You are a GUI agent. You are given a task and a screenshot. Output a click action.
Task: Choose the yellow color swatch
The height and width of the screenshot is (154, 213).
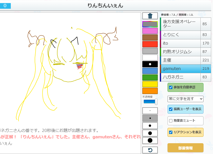pos(150,84)
